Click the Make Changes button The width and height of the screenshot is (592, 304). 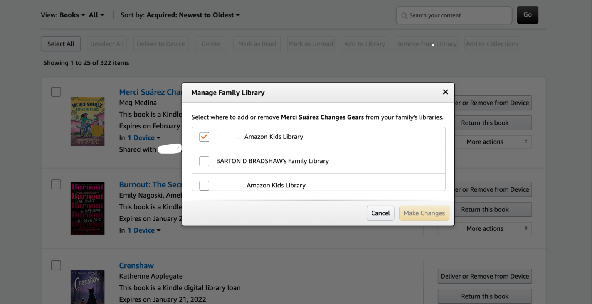[424, 213]
